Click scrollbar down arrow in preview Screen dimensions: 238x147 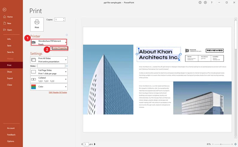236,137
